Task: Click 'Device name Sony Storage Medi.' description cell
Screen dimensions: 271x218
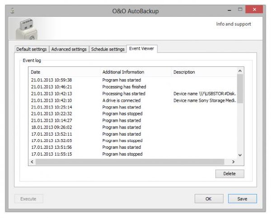Action: (x=205, y=100)
